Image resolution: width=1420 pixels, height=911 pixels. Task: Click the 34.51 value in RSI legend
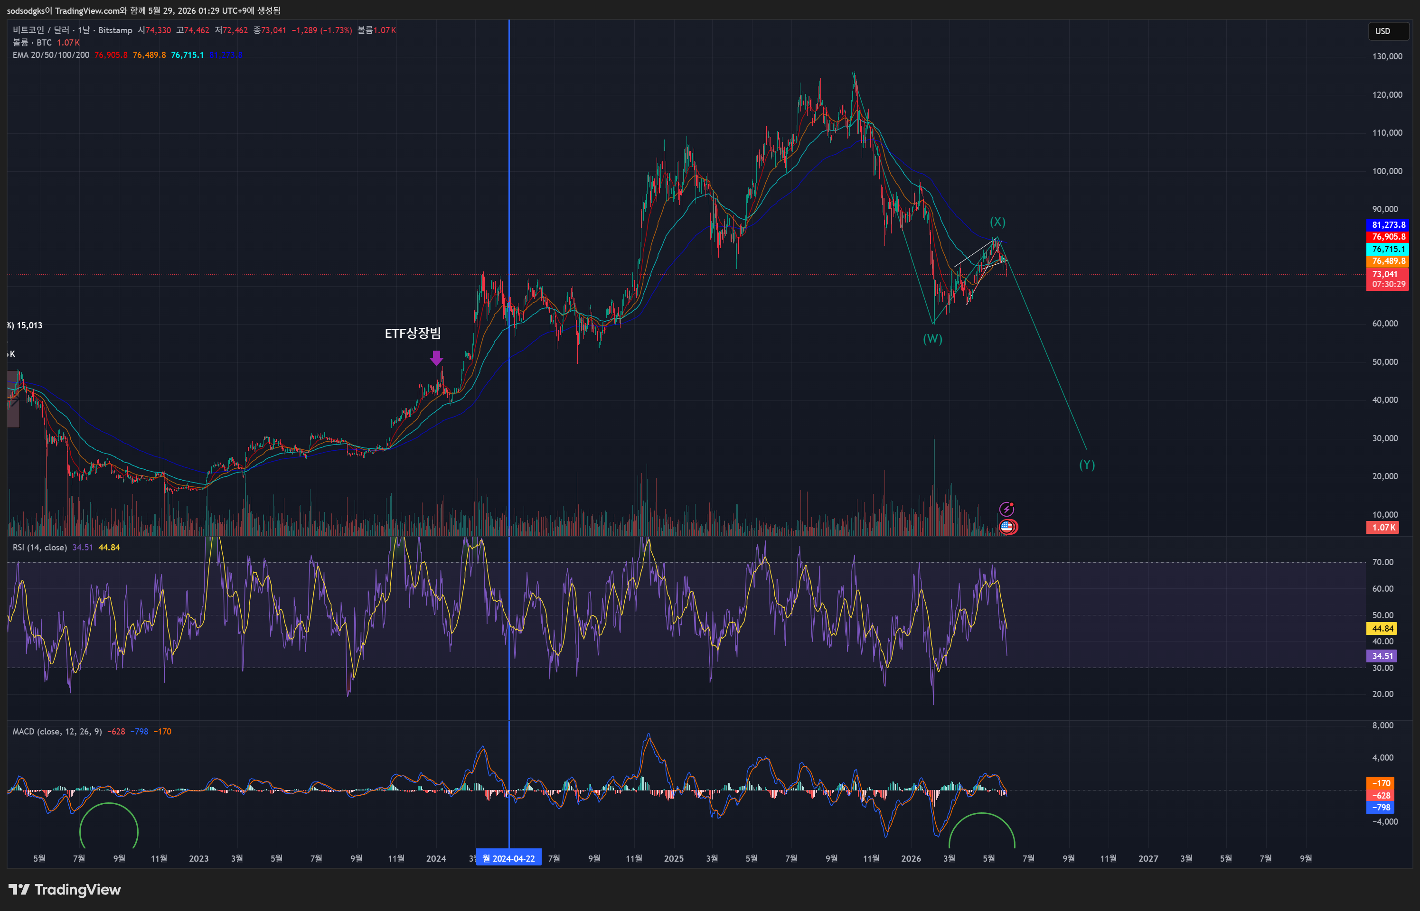(x=83, y=547)
